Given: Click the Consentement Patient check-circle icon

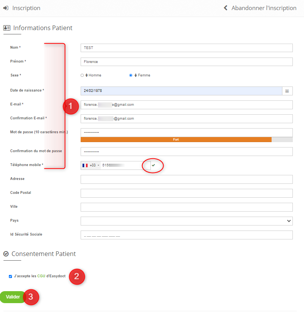Looking at the screenshot, I should (x=6, y=254).
